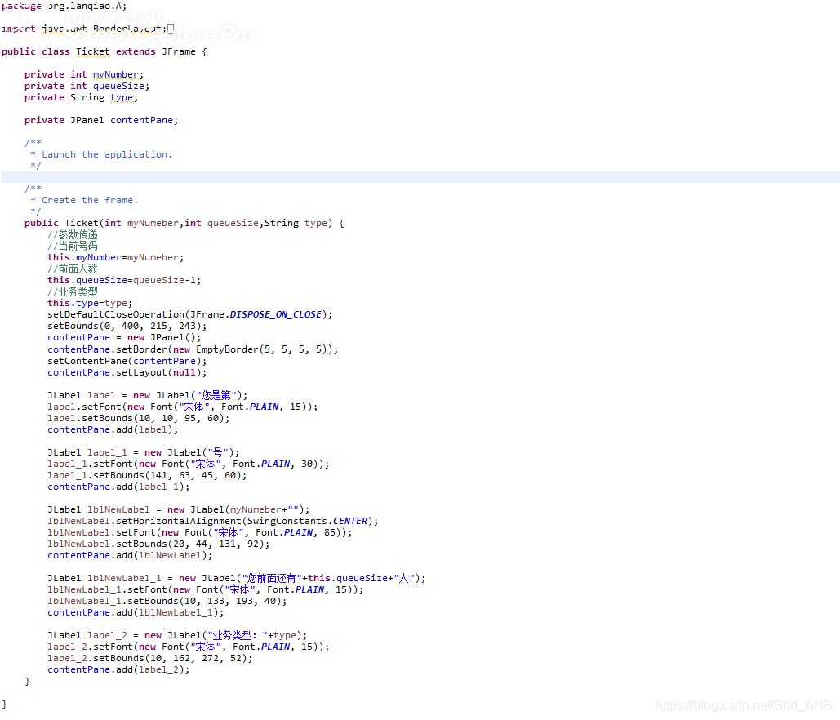The height and width of the screenshot is (720, 840).
Task: Click 'label.setBounds(10, 10, 95, 60);' line
Action: (139, 418)
